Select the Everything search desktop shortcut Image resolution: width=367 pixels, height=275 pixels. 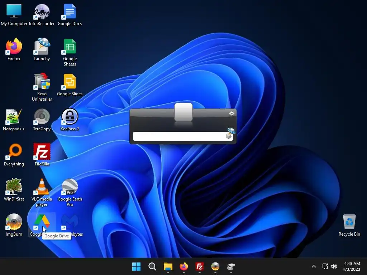coord(14,155)
